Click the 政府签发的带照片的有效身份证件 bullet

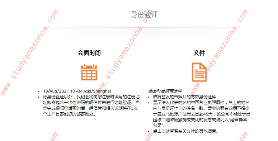pos(184,97)
